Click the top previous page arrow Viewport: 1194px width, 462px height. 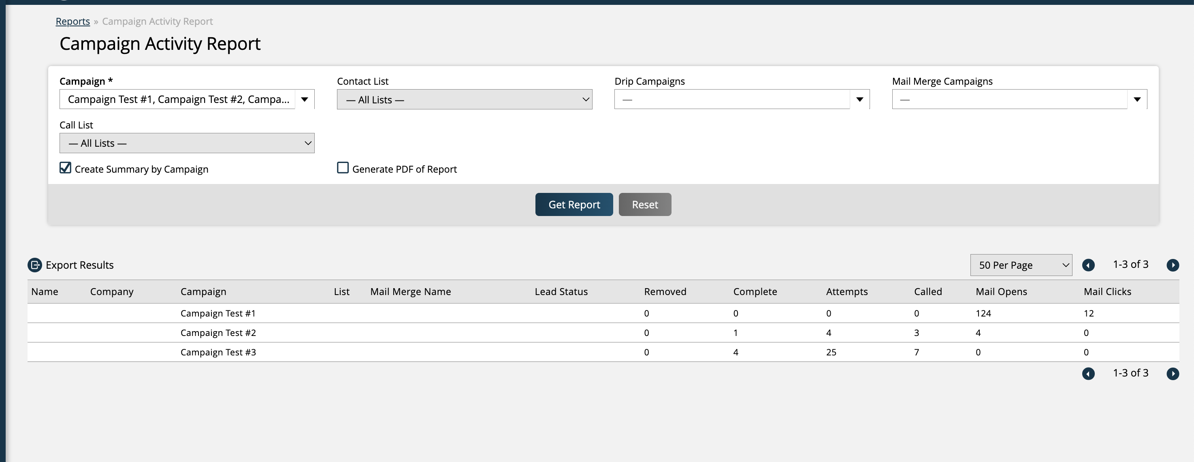(1088, 265)
